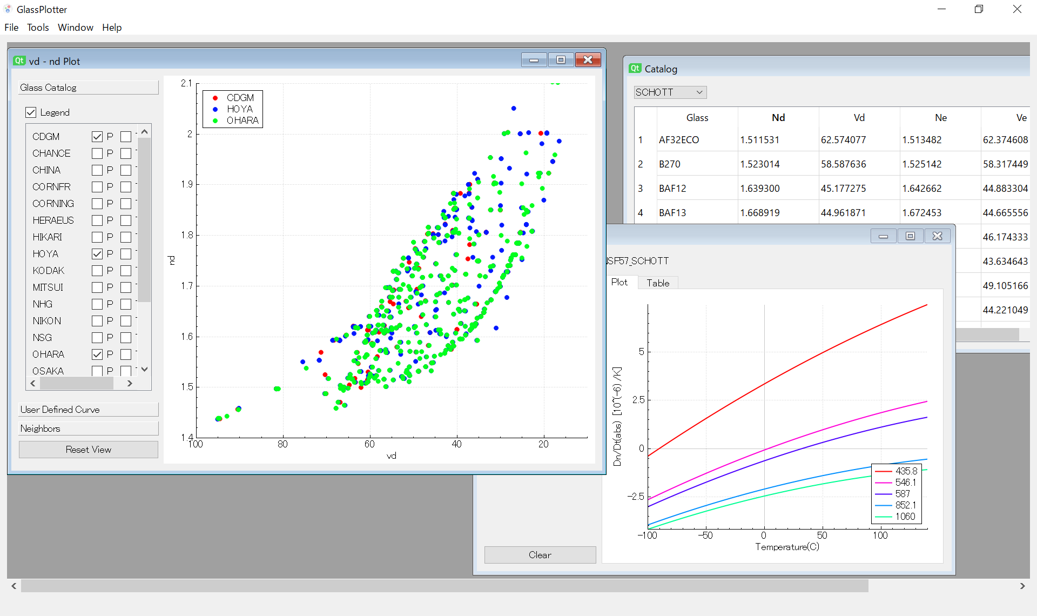This screenshot has width=1037, height=616.
Task: Enable the NIKON catalog checkbox
Action: tap(97, 321)
